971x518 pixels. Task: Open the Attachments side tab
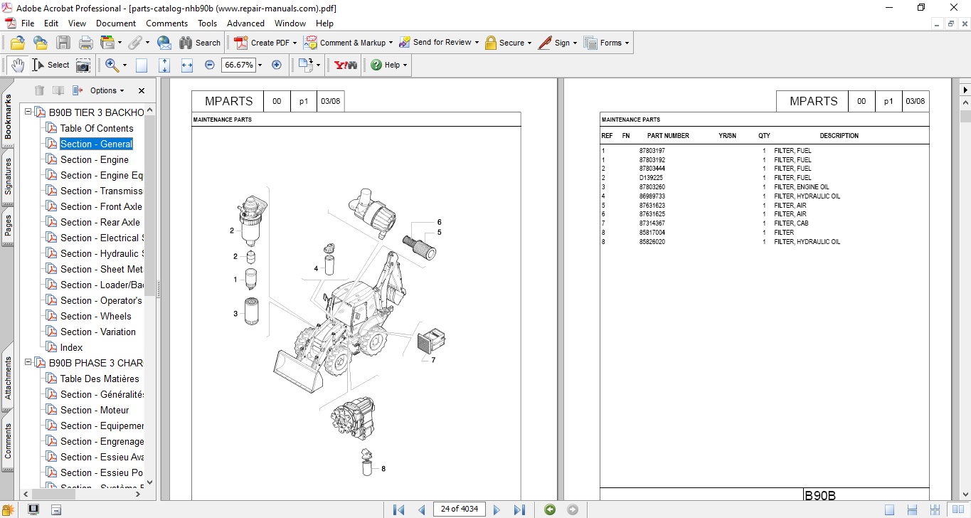tap(8, 377)
